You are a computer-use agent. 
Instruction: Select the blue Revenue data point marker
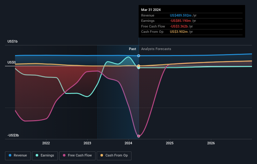click(x=139, y=56)
